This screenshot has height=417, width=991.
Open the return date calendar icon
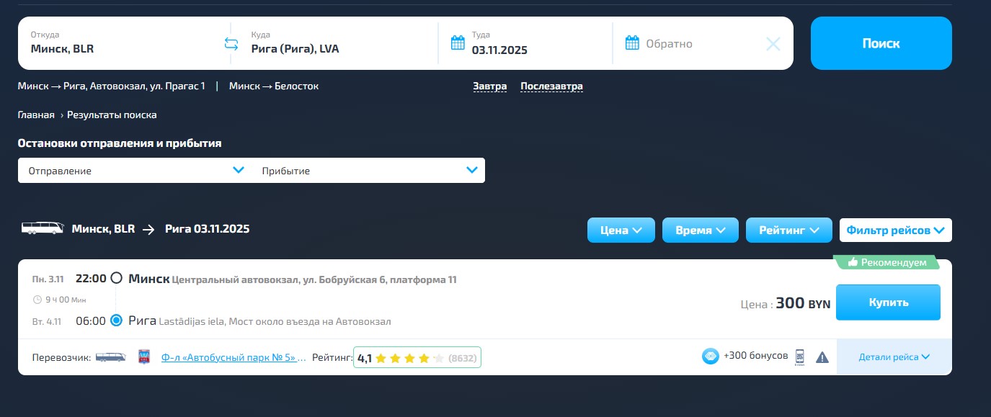tap(632, 43)
